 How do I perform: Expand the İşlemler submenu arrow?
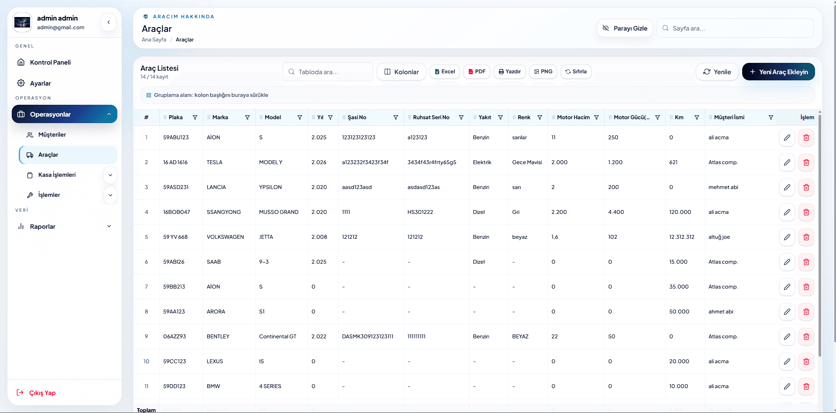tap(110, 195)
